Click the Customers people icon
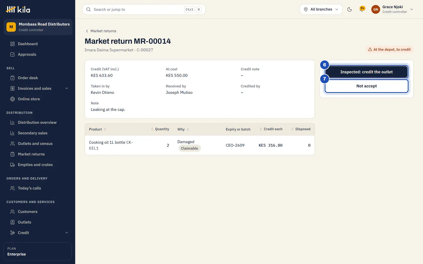Screen dimensions: 423x264 12,212
